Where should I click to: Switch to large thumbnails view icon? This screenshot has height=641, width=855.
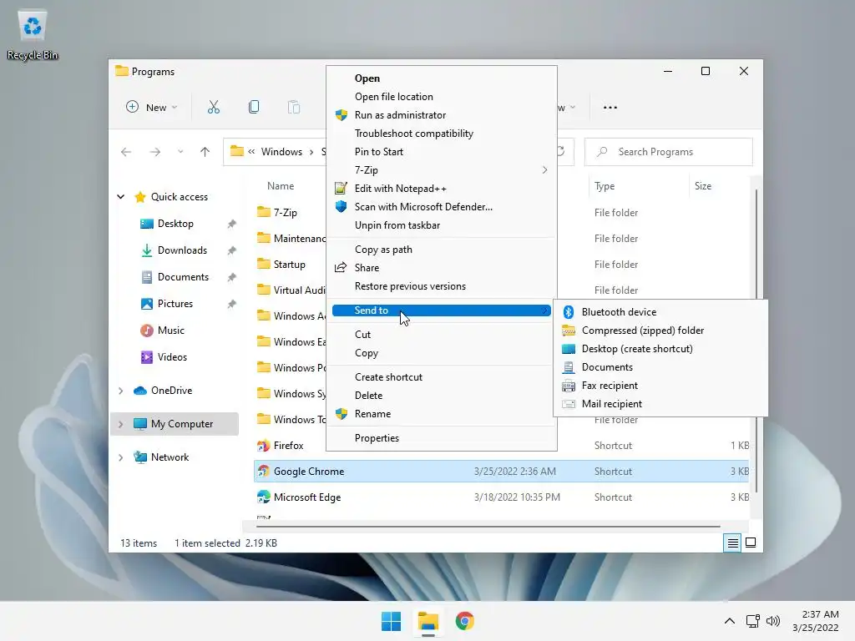(751, 543)
